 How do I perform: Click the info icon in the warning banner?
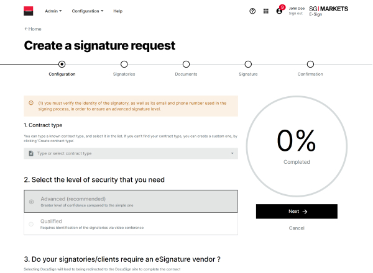pyautogui.click(x=31, y=103)
